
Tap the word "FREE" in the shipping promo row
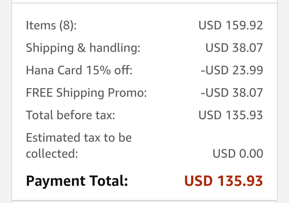pyautogui.click(x=39, y=93)
